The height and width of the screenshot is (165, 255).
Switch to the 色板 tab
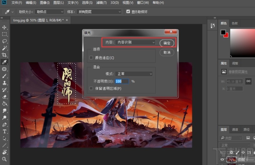coord(235,24)
